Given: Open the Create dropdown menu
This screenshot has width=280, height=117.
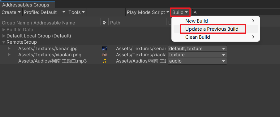Looking at the screenshot, I should click(x=11, y=12).
